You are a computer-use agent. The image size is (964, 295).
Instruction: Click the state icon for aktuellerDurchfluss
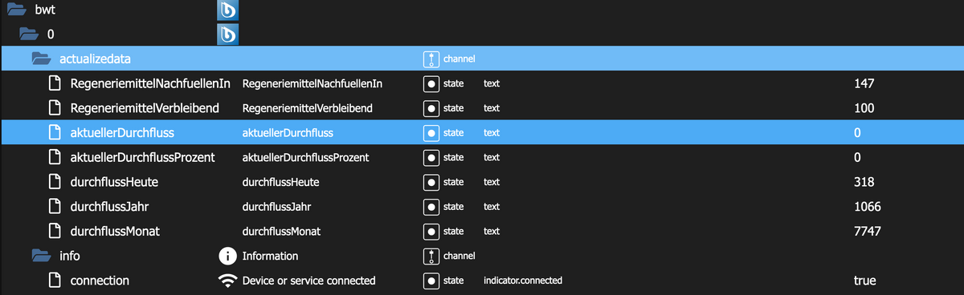pyautogui.click(x=431, y=132)
